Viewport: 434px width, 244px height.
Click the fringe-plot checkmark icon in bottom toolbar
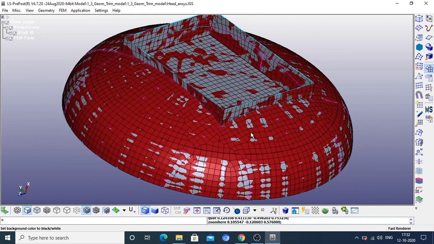pos(5,210)
